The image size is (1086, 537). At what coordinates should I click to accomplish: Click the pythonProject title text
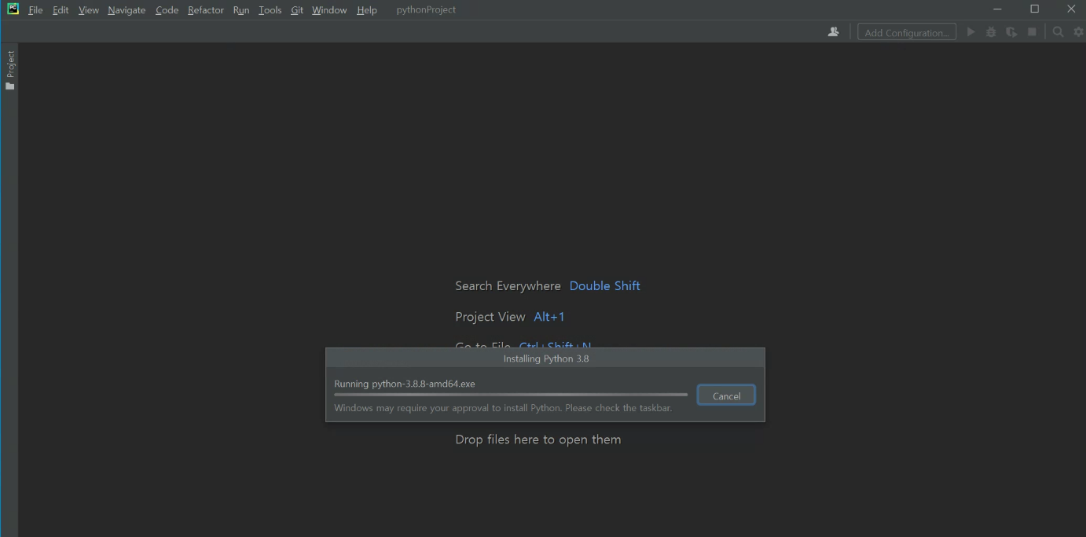426,10
